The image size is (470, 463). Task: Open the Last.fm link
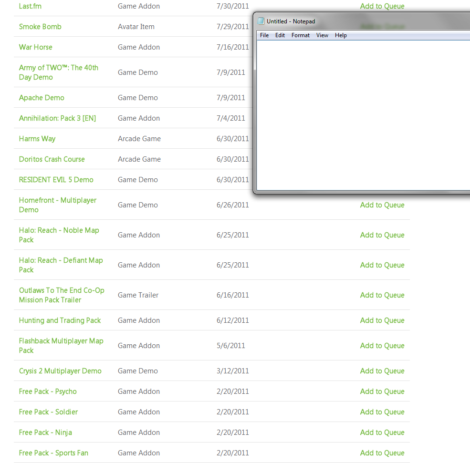[x=30, y=6]
